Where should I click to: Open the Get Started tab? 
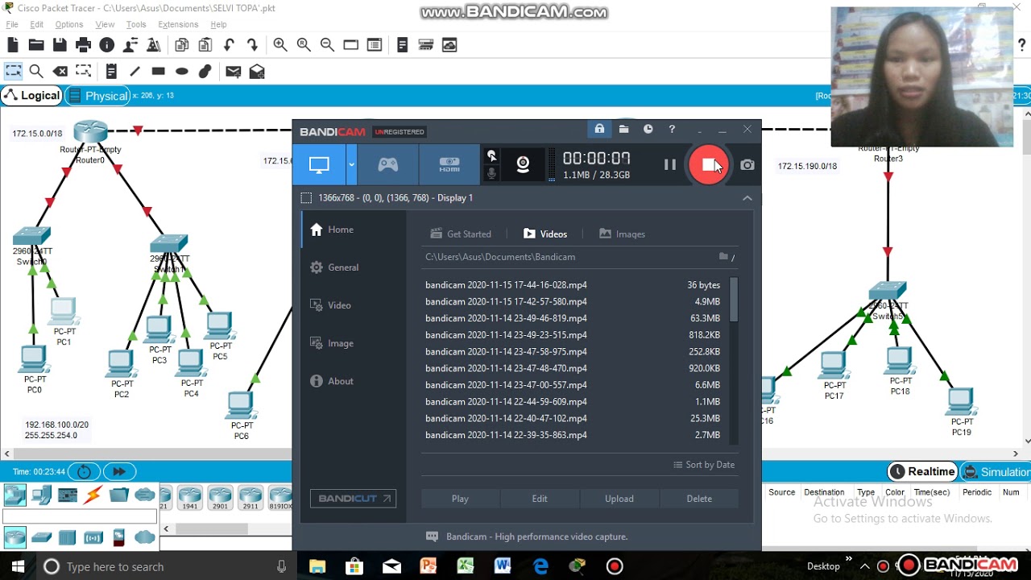coord(461,234)
